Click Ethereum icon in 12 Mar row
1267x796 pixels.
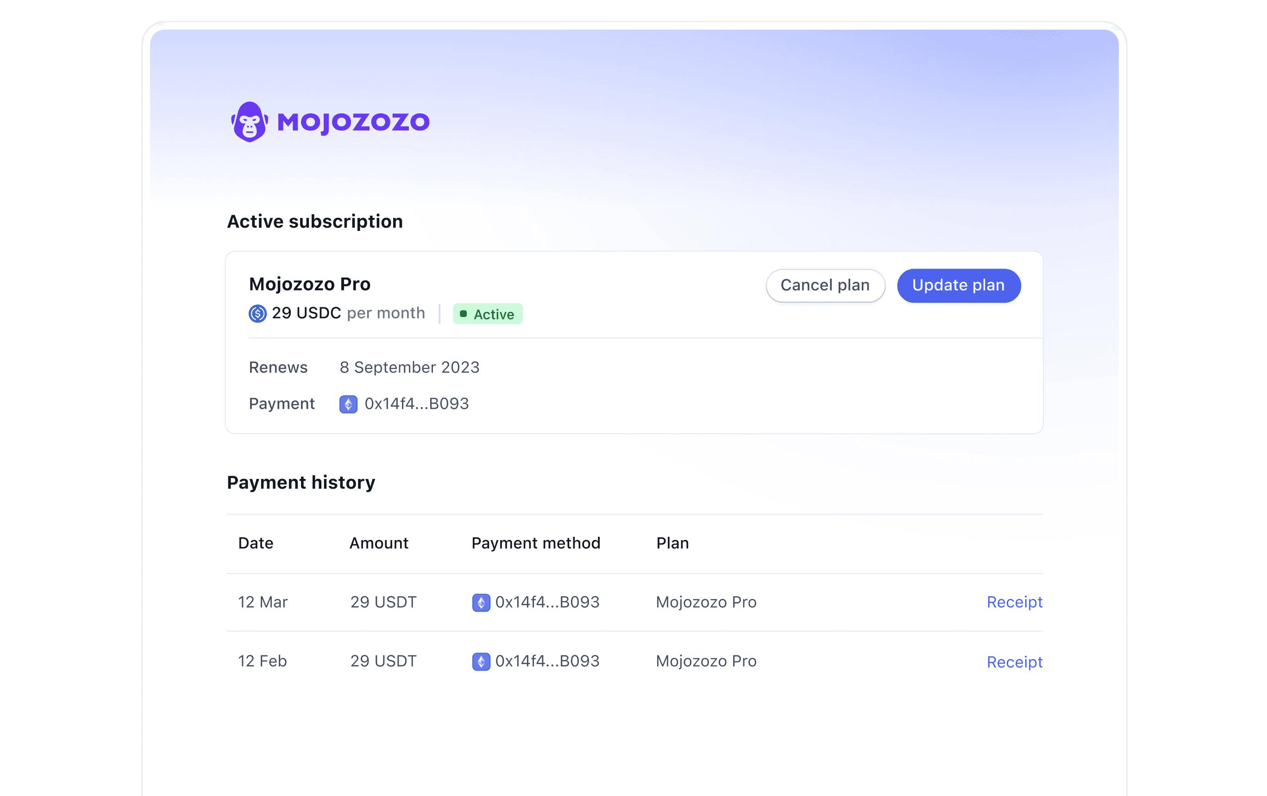(481, 603)
